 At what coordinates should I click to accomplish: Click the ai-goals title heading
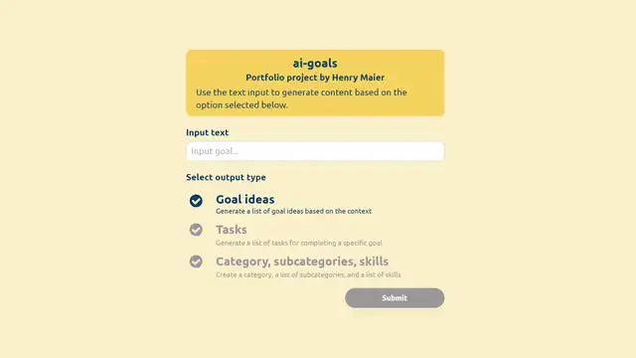pos(315,64)
